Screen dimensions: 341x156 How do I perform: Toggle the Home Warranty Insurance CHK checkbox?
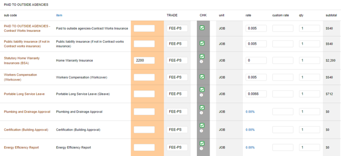coord(202,56)
